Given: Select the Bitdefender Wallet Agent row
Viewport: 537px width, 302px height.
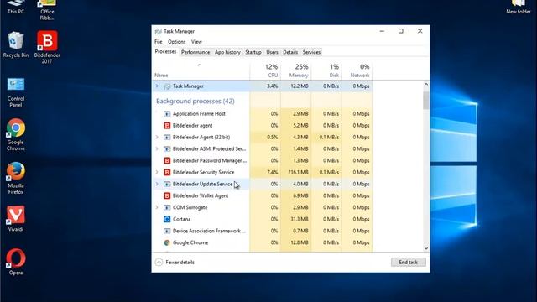Looking at the screenshot, I should (263, 195).
